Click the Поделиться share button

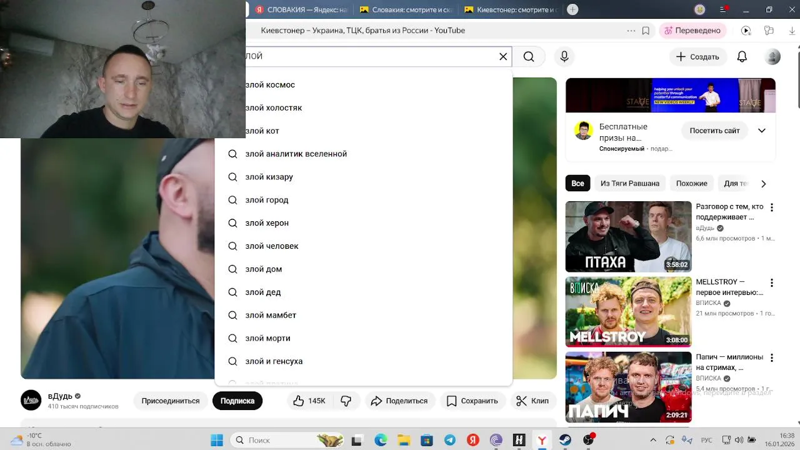(399, 401)
